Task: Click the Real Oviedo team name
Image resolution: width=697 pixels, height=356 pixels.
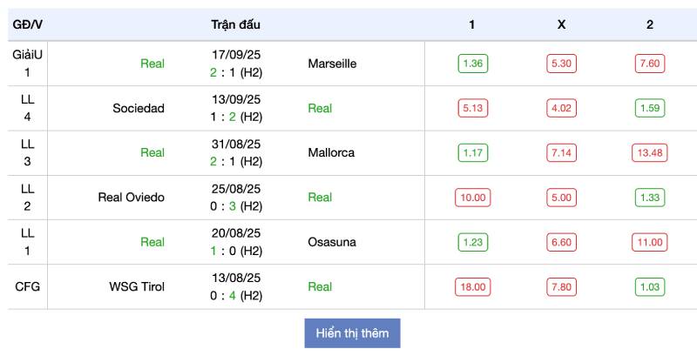Action: click(132, 198)
